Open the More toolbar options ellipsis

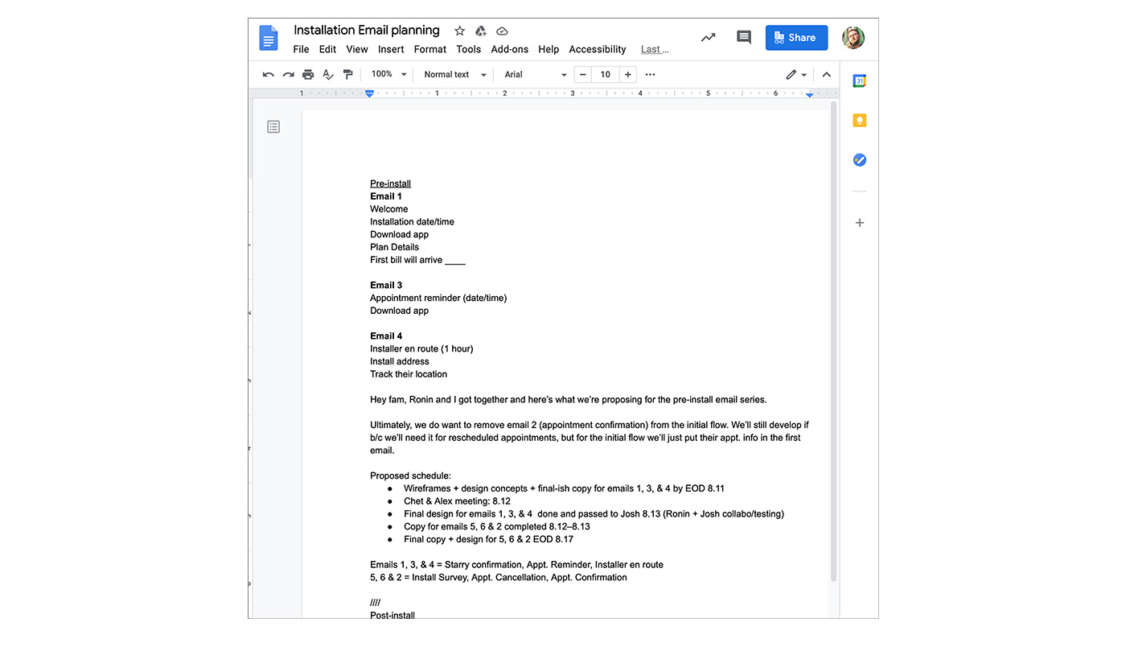tap(650, 75)
